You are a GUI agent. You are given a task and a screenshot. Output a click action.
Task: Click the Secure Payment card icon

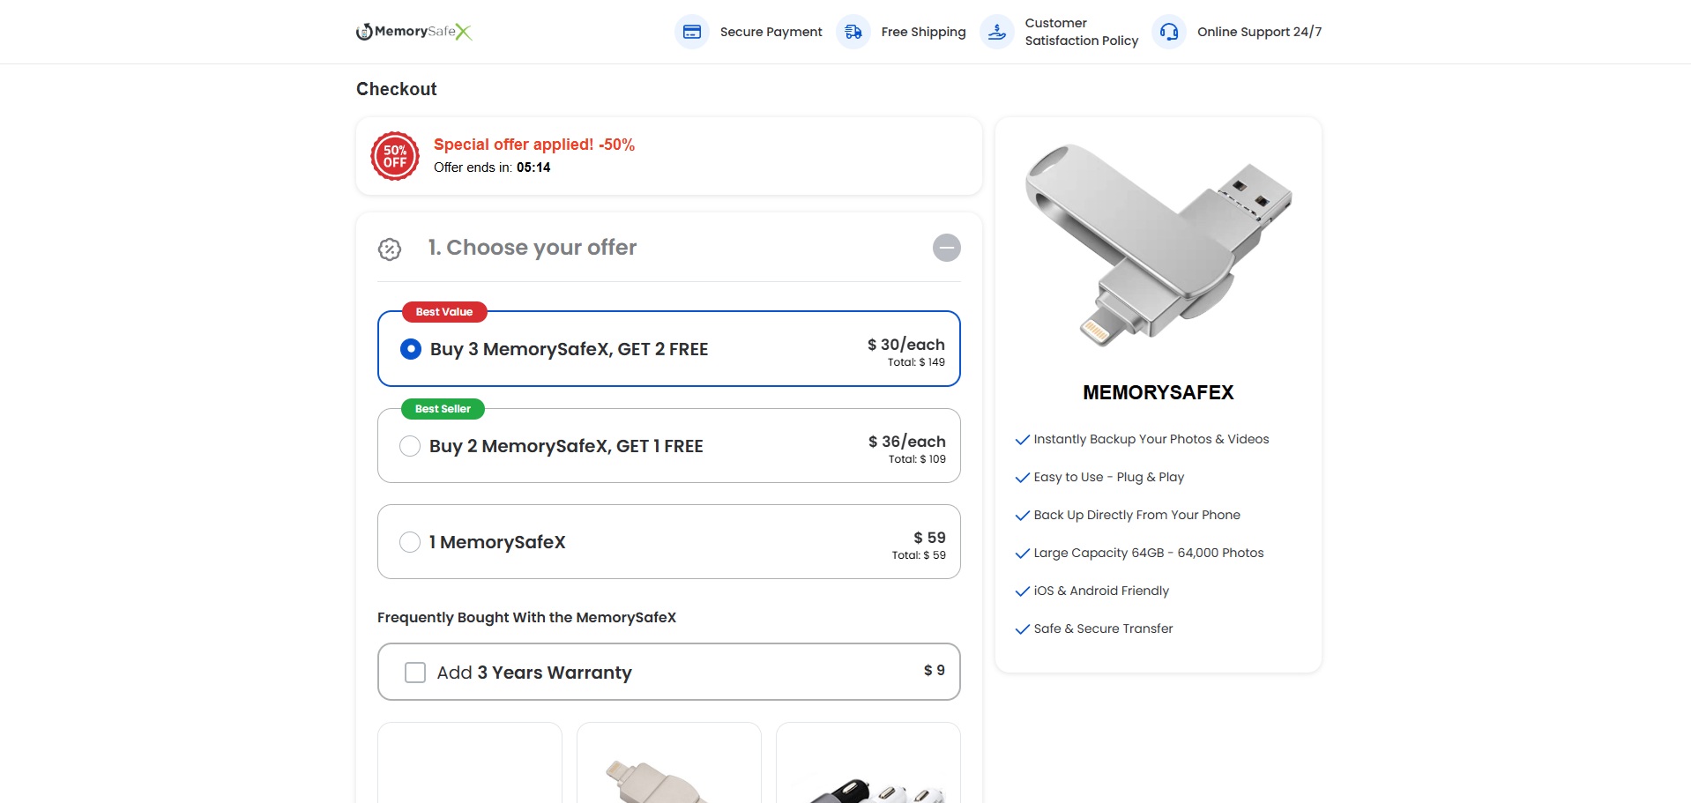(692, 32)
